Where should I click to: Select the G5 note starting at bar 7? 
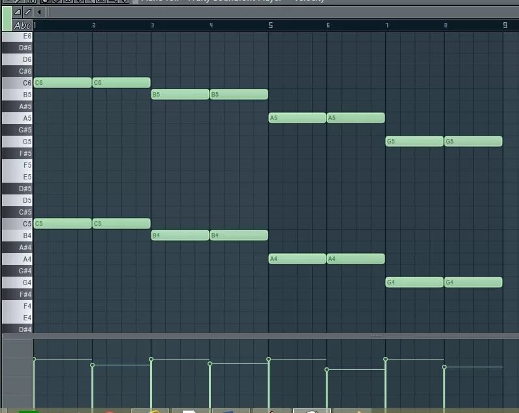415,142
